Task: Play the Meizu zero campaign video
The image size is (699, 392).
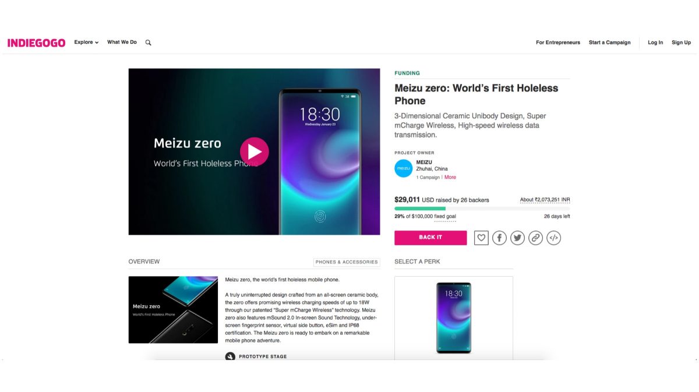Action: 255,151
